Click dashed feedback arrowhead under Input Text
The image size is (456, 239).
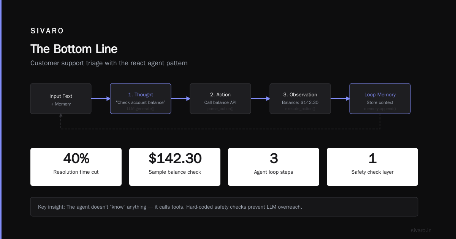[x=61, y=116]
